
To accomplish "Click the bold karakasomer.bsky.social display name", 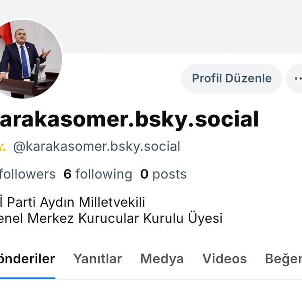I will 129,119.
